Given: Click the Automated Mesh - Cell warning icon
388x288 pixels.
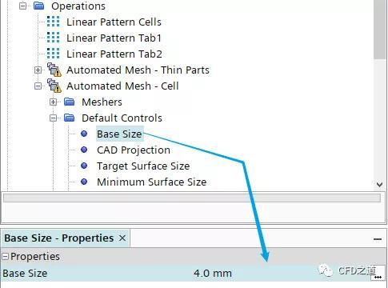Looking at the screenshot, I should coord(54,86).
